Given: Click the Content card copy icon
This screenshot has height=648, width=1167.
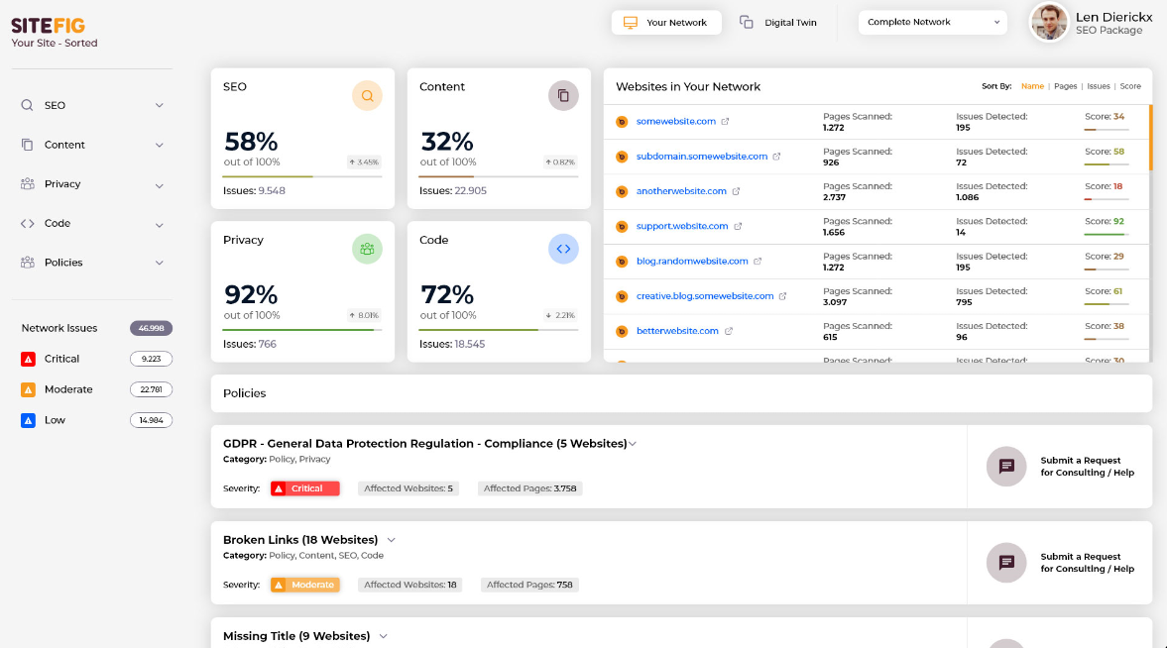Looking at the screenshot, I should (x=563, y=96).
